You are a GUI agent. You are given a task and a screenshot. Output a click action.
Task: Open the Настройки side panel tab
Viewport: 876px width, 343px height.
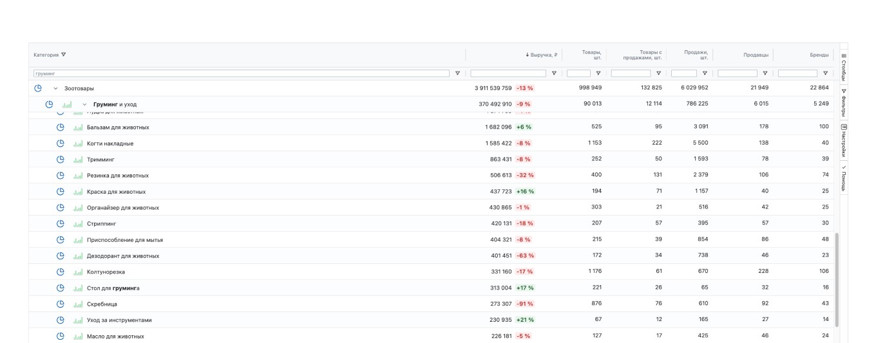[844, 140]
